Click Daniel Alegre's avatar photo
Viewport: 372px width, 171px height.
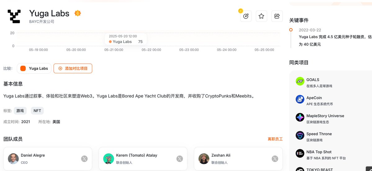tap(13, 159)
